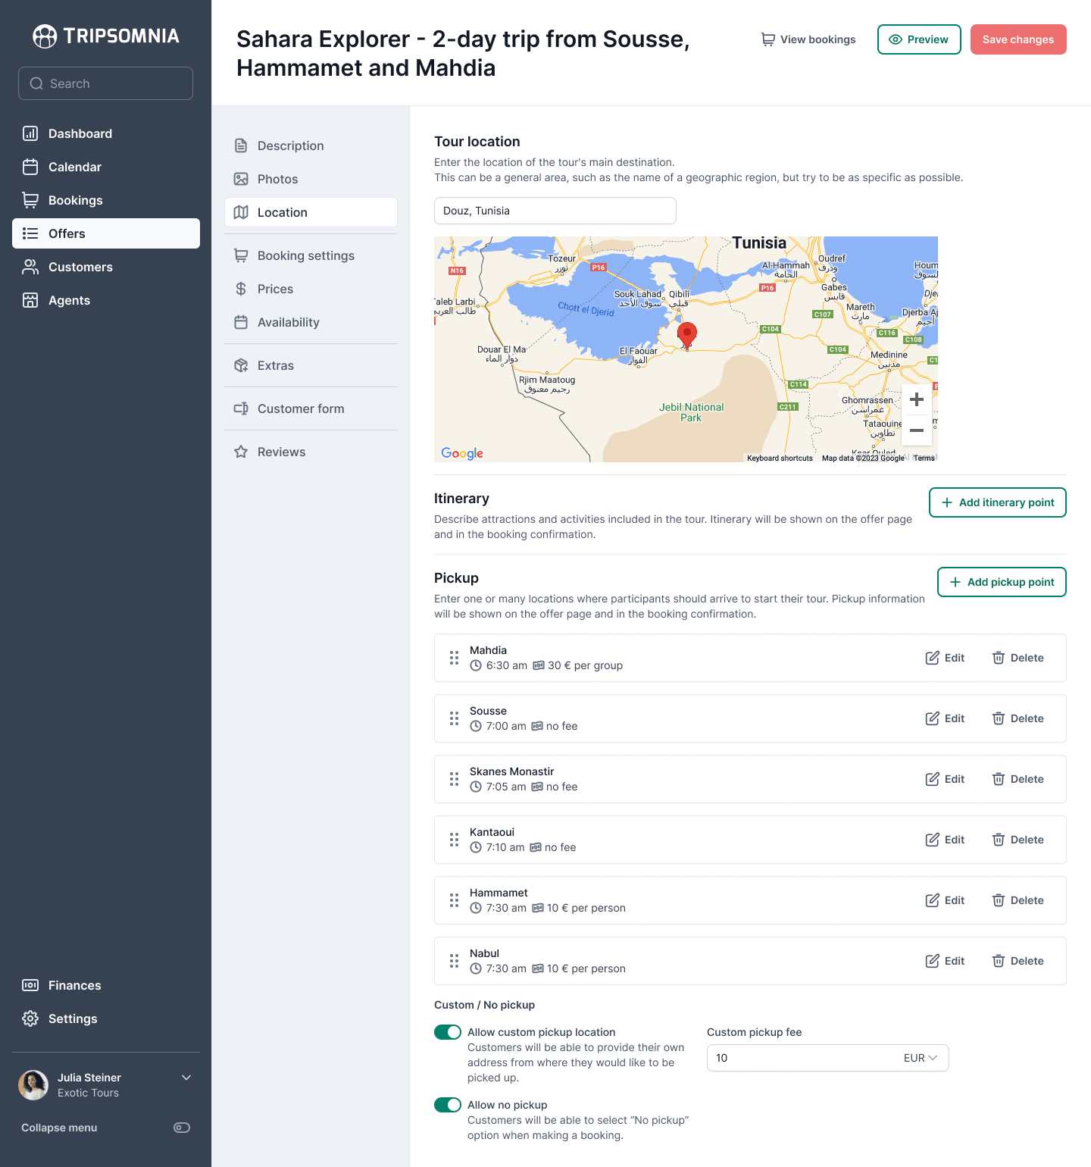Disable the Allow no pickup switch
1091x1167 pixels.
[x=448, y=1105]
